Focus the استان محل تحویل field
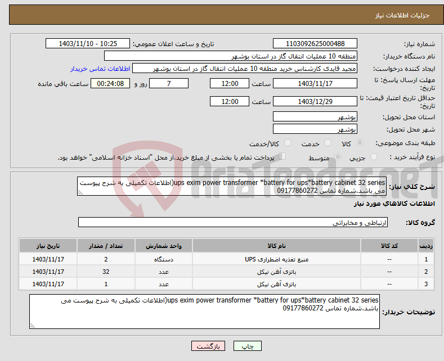Screen dimensions: 444x361 [315, 117]
